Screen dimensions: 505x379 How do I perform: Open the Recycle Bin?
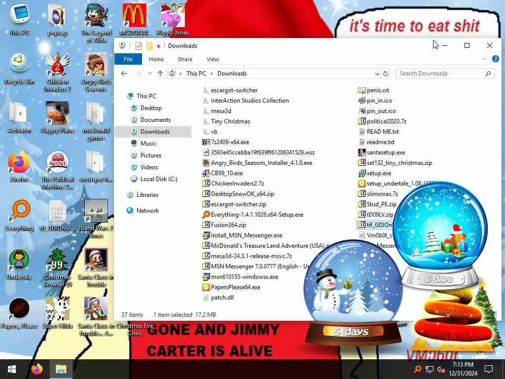pos(19,69)
